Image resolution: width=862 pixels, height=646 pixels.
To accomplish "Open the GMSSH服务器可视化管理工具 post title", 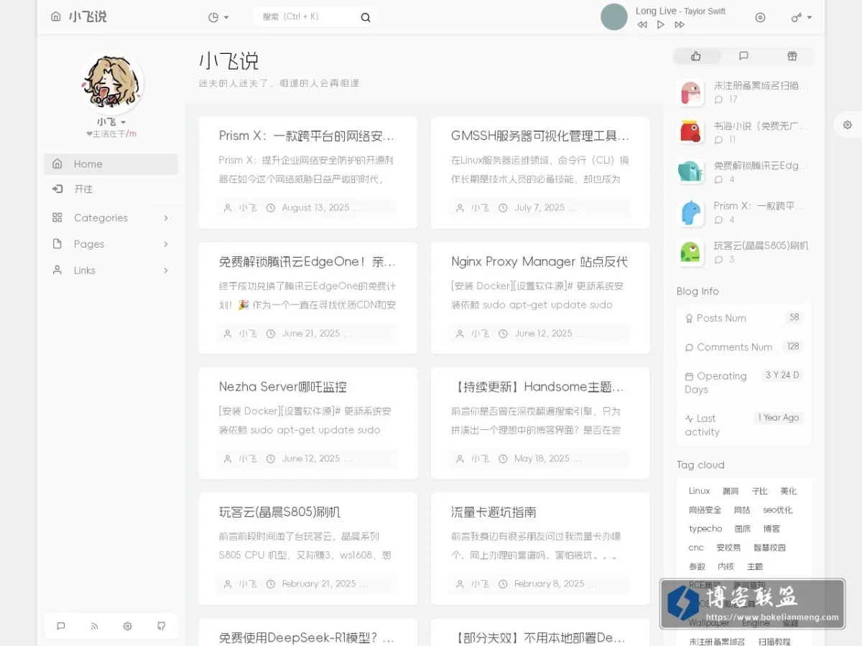I will click(x=540, y=136).
